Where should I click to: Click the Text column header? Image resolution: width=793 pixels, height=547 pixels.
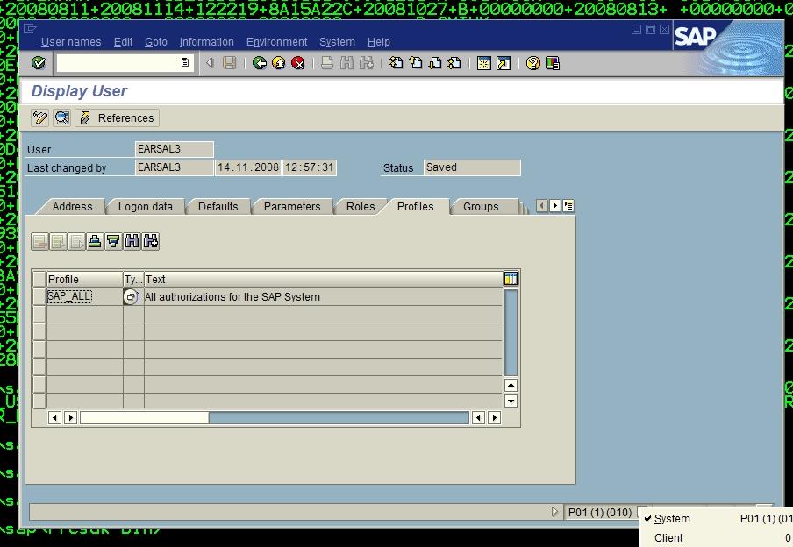coord(323,279)
